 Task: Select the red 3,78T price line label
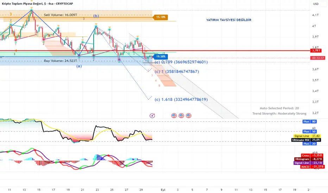[316, 51]
